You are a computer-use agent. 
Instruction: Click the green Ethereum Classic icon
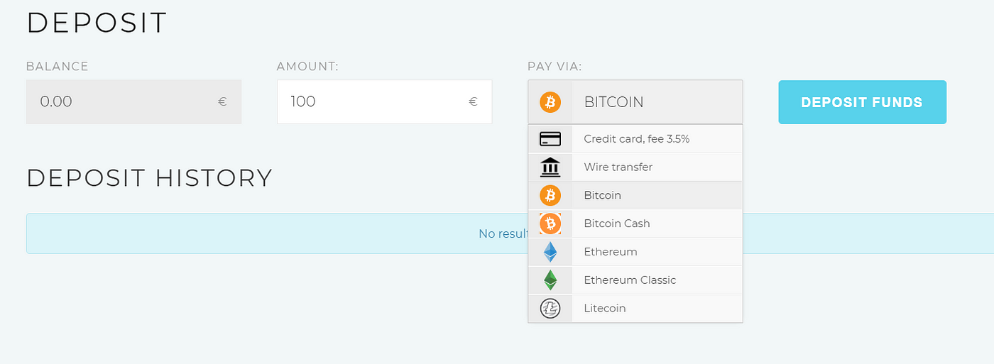click(550, 280)
